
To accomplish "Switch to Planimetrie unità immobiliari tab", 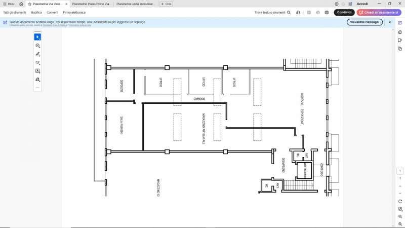I will tap(136, 4).
